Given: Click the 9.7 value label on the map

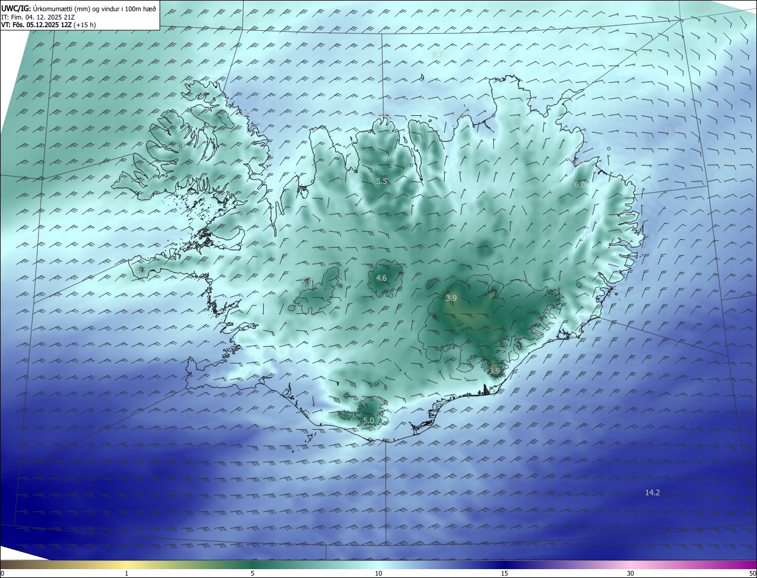Looking at the screenshot, I should [438, 54].
